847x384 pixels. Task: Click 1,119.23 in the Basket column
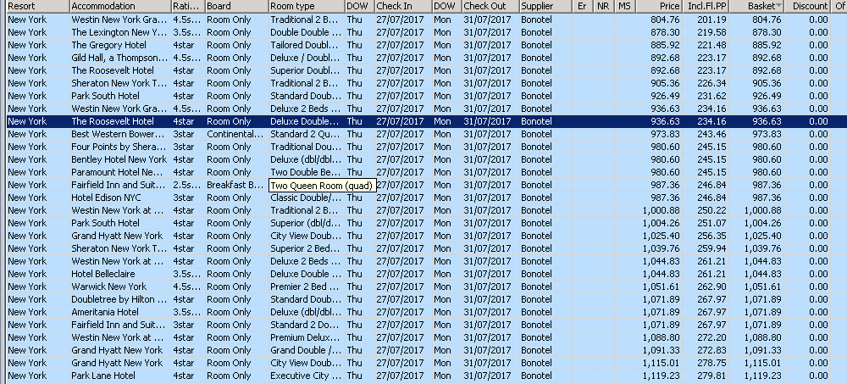tap(763, 376)
